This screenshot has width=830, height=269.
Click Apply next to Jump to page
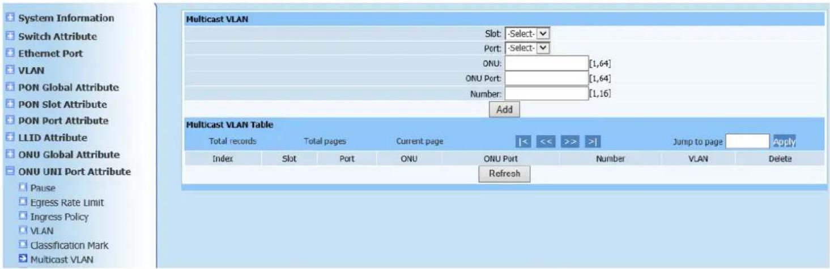point(784,142)
